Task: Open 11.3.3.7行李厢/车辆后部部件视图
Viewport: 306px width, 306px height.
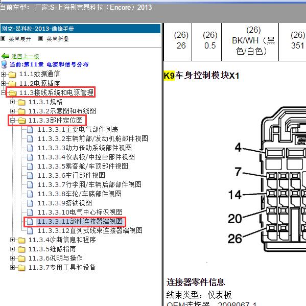Action: 89,184
